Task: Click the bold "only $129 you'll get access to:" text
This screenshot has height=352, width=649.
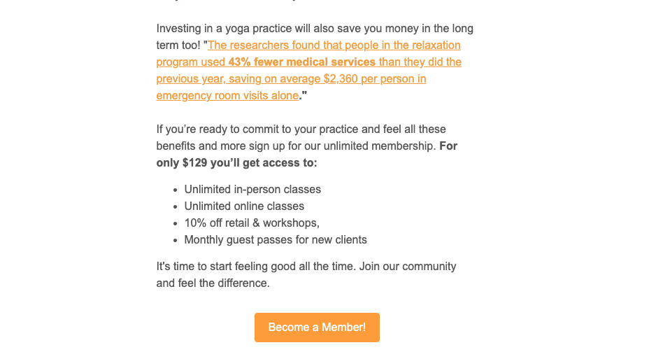Action: (x=237, y=163)
